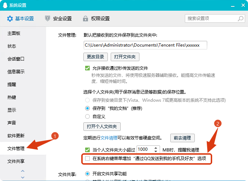The image size is (248, 181).
Task: Click the search magnifier icon
Action: click(239, 18)
